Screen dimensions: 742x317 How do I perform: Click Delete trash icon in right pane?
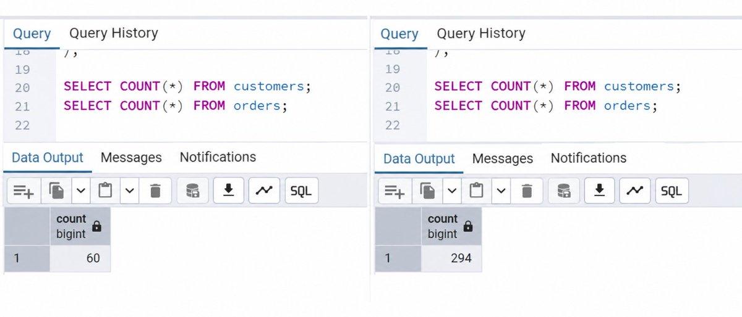tap(526, 191)
